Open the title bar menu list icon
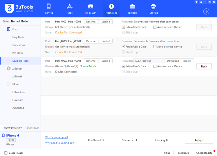 (201, 2)
